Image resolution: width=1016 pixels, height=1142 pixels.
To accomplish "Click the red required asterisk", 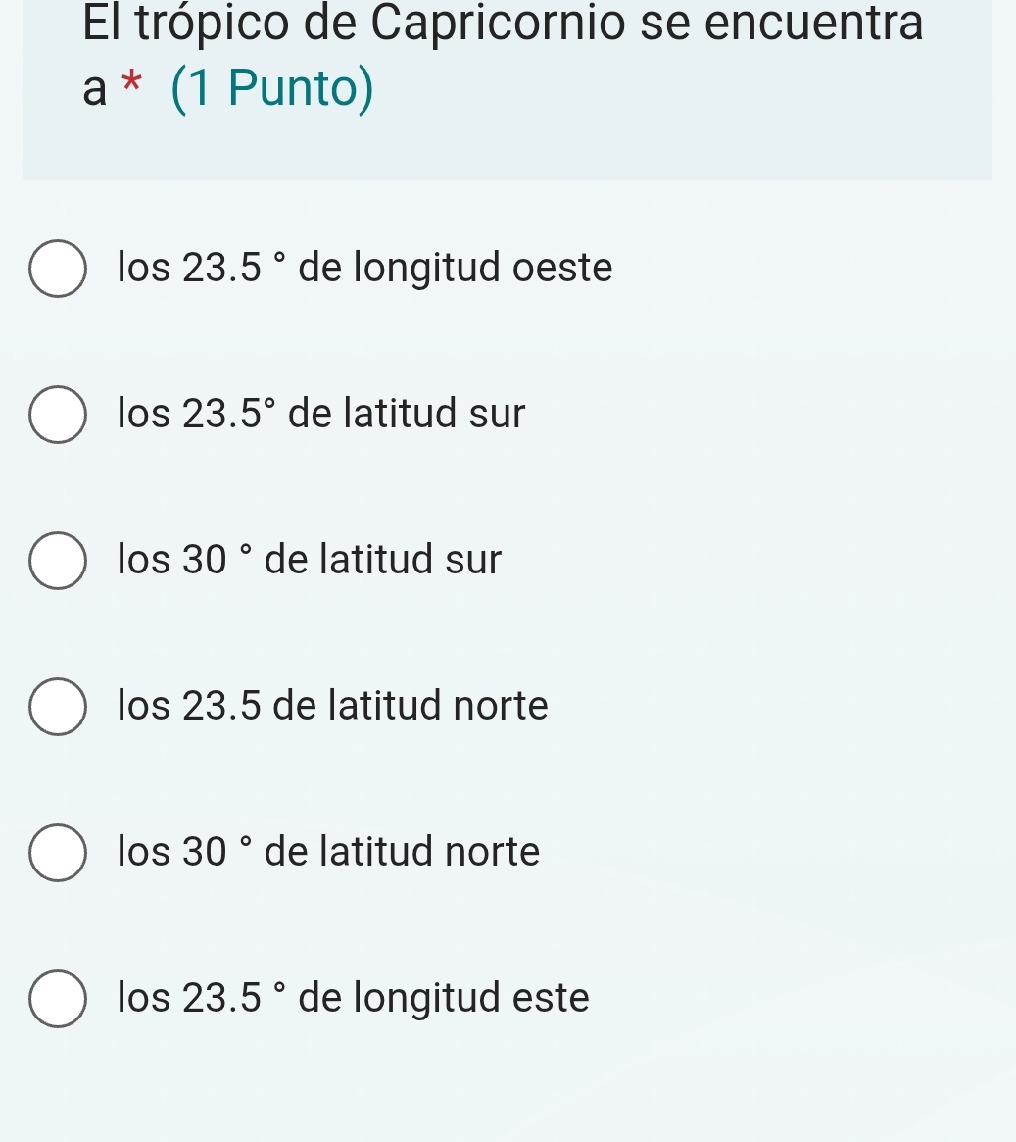I will pyautogui.click(x=132, y=86).
